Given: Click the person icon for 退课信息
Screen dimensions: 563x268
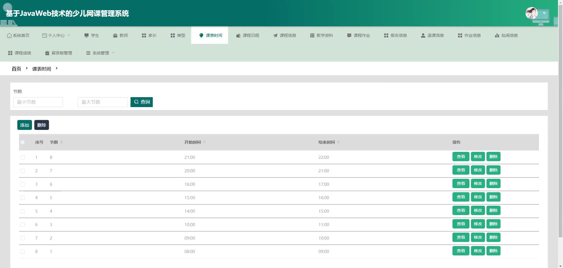Looking at the screenshot, I should (423, 35).
